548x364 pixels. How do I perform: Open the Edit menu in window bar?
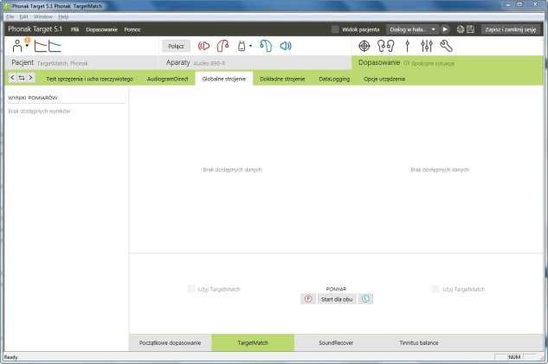[x=23, y=16]
